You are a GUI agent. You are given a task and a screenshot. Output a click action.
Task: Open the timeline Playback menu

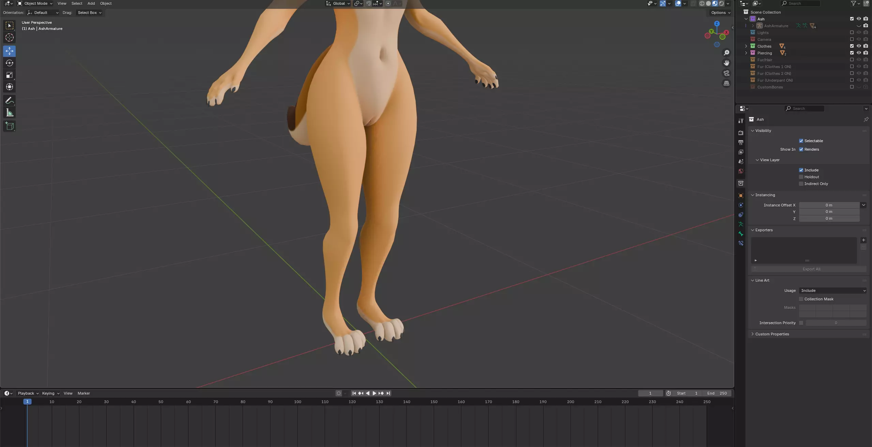coord(28,393)
